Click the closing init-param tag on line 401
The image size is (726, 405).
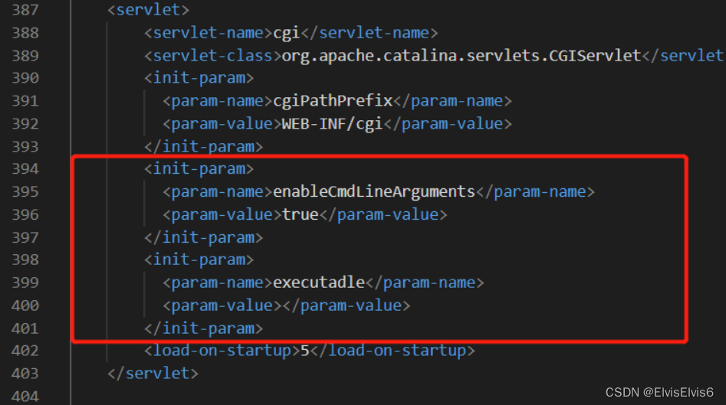(203, 328)
